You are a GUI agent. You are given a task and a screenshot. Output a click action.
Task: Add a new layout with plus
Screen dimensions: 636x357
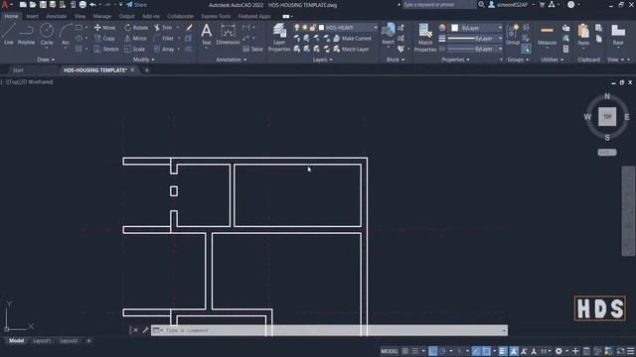tap(88, 341)
